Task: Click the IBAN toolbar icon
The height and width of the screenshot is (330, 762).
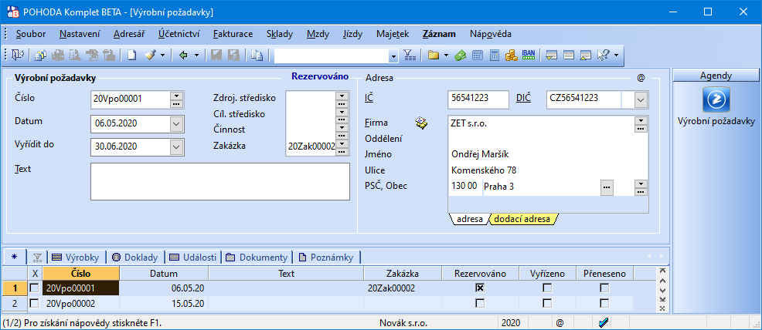Action: pos(529,55)
